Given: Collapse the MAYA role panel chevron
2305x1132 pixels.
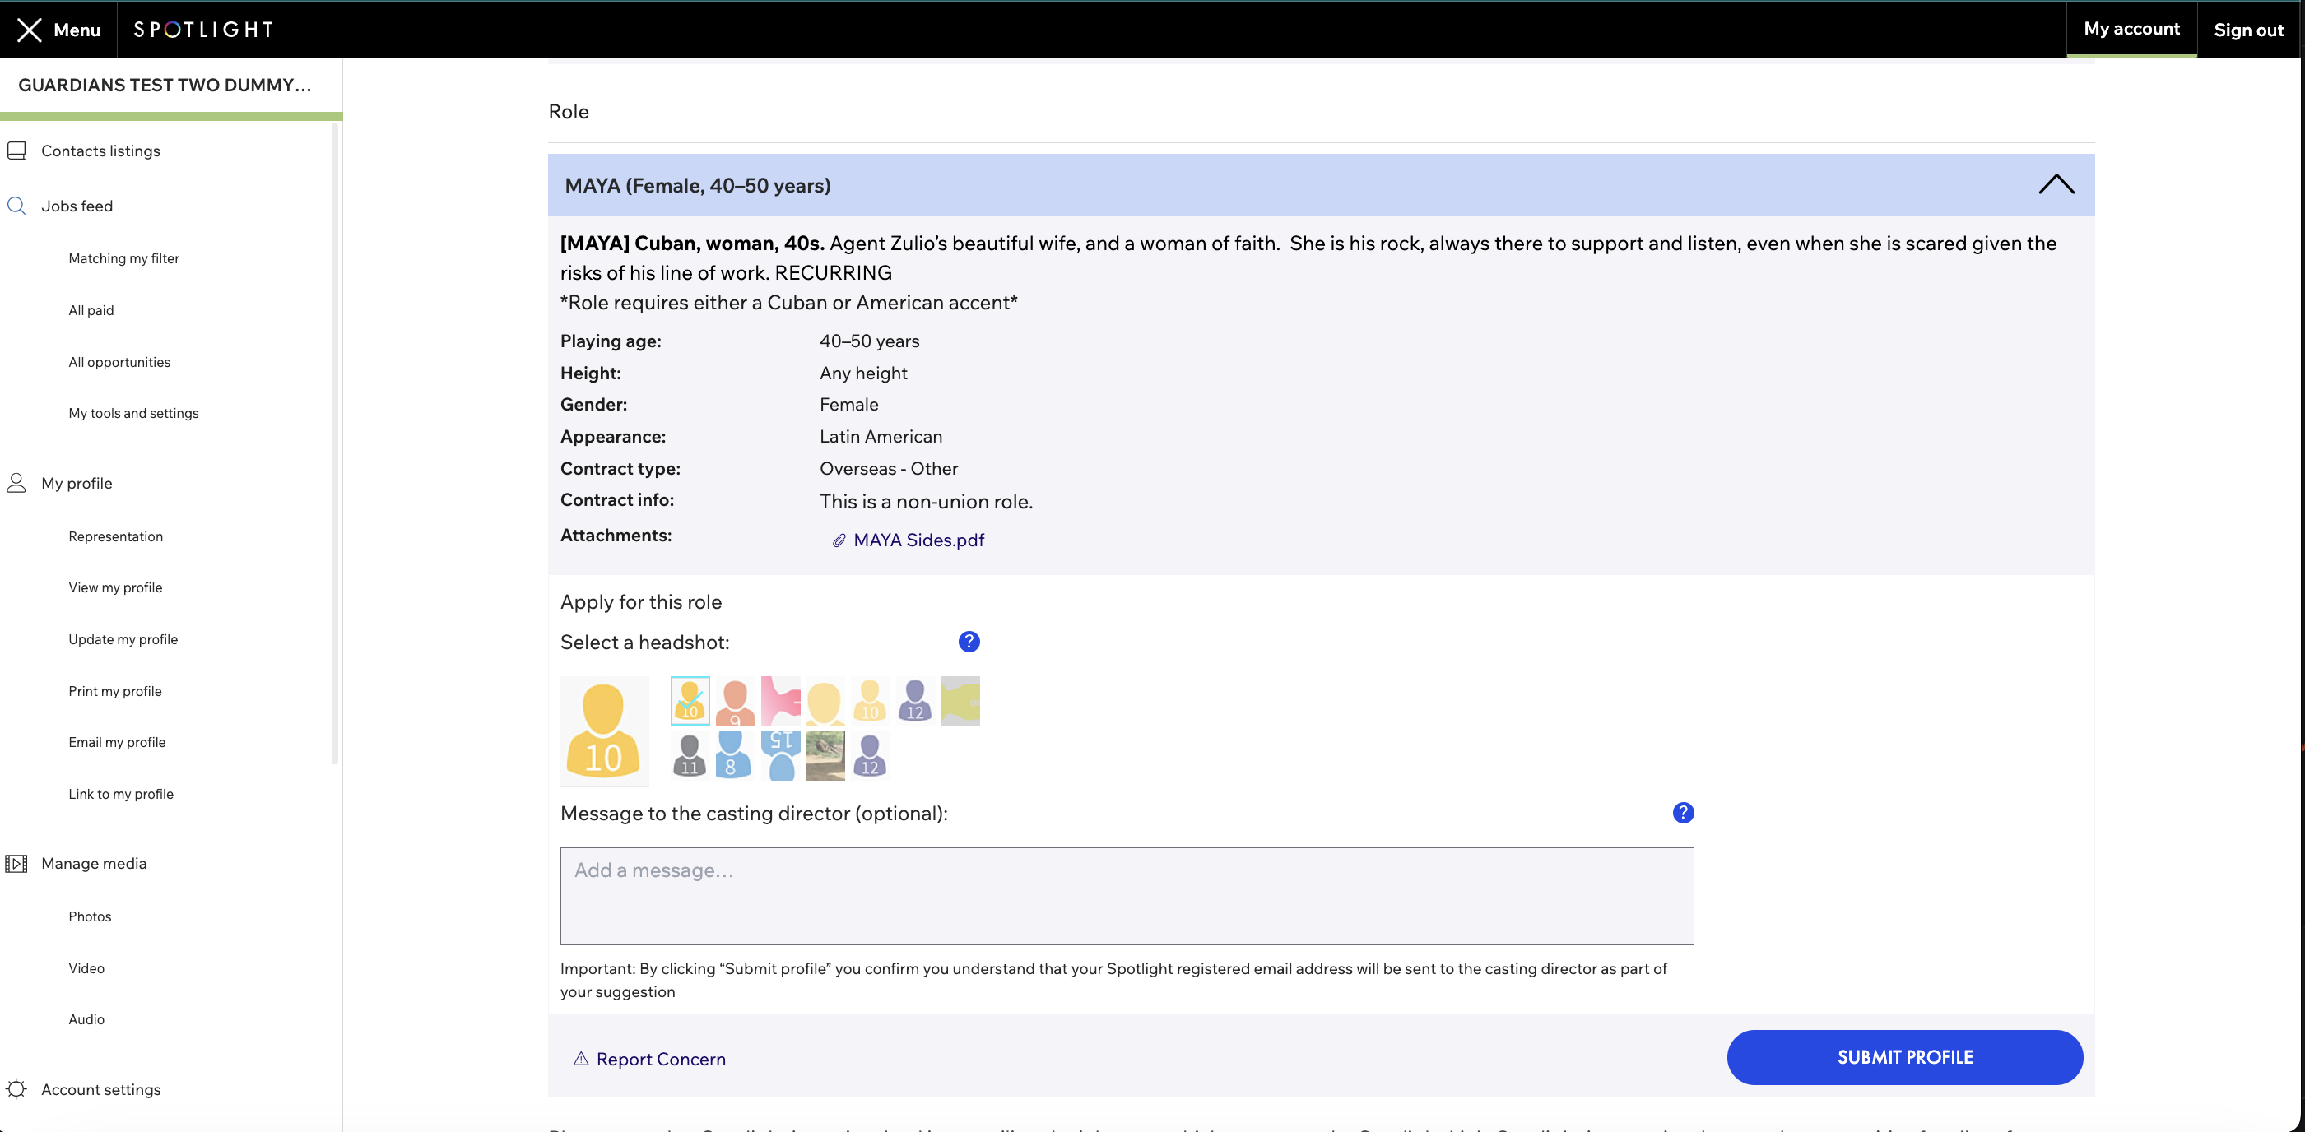Looking at the screenshot, I should pyautogui.click(x=2056, y=184).
